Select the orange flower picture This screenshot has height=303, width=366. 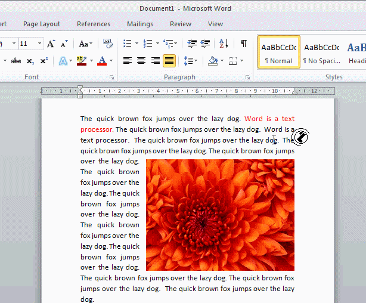click(x=220, y=215)
